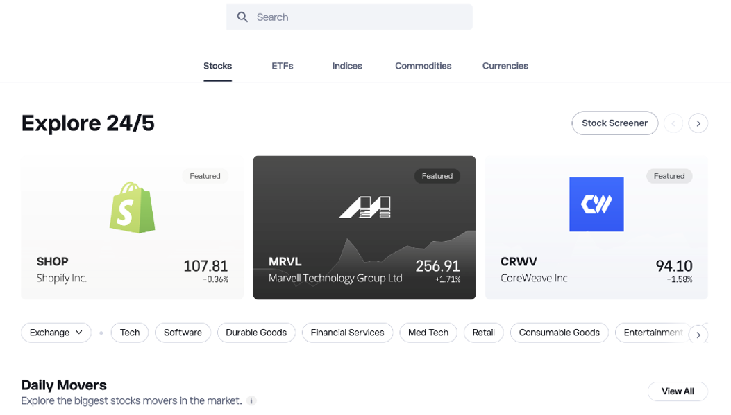Filter by Financial Services category
Image resolution: width=731 pixels, height=415 pixels.
click(x=347, y=333)
